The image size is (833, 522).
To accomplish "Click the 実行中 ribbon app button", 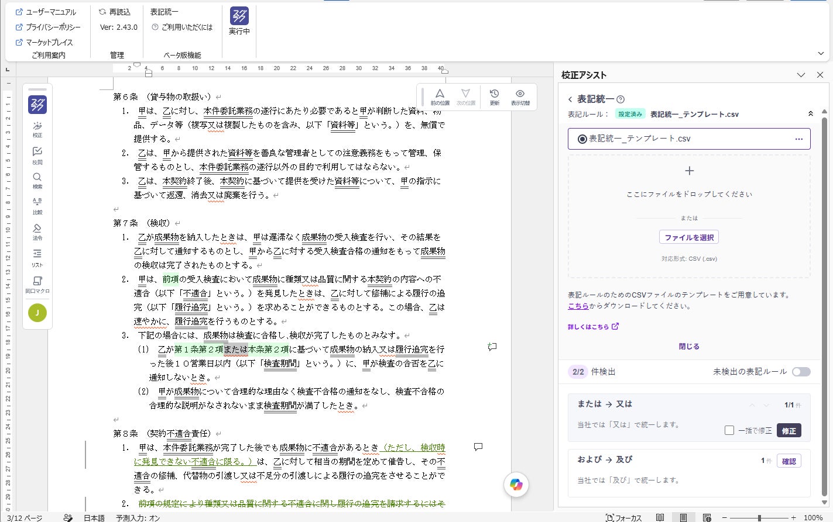I will coord(239,21).
